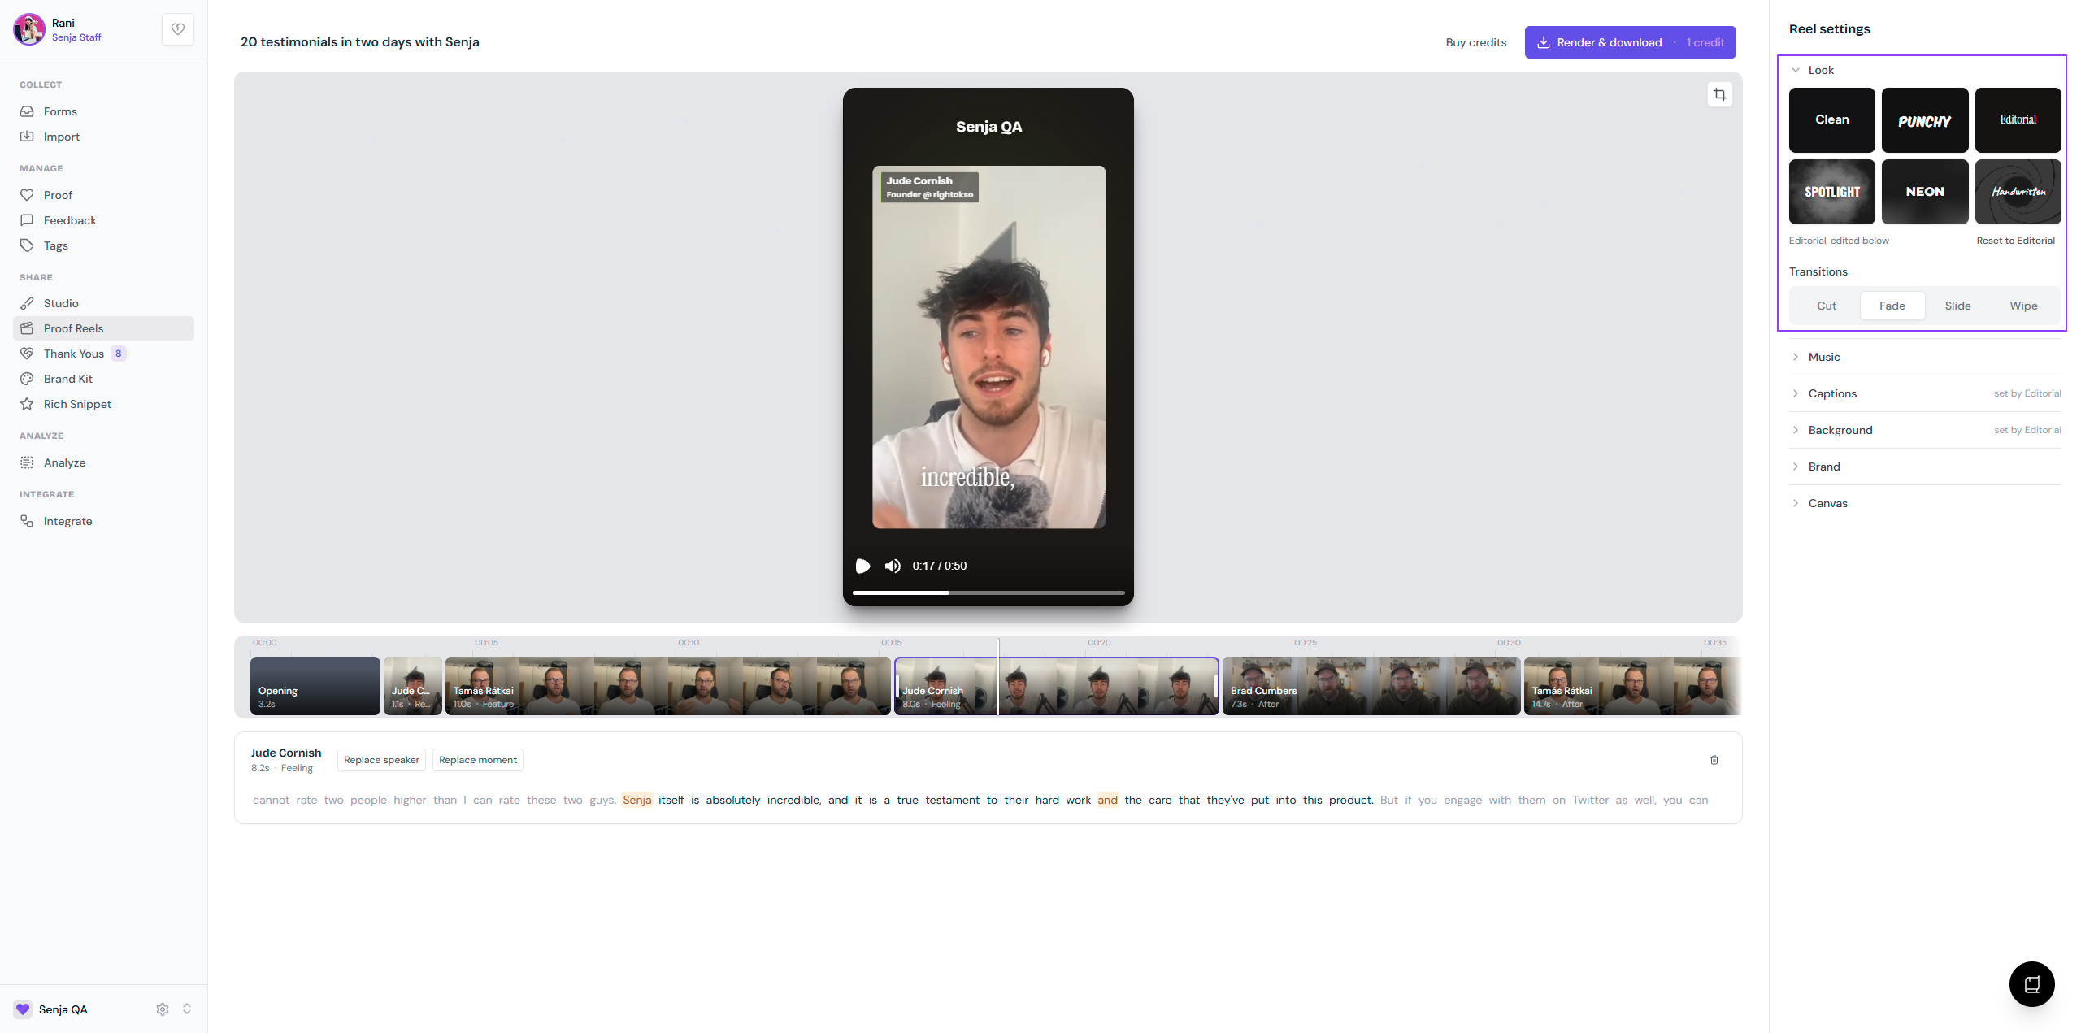Select the Wipe transition
Viewport: 2081px width, 1033px height.
(2023, 306)
